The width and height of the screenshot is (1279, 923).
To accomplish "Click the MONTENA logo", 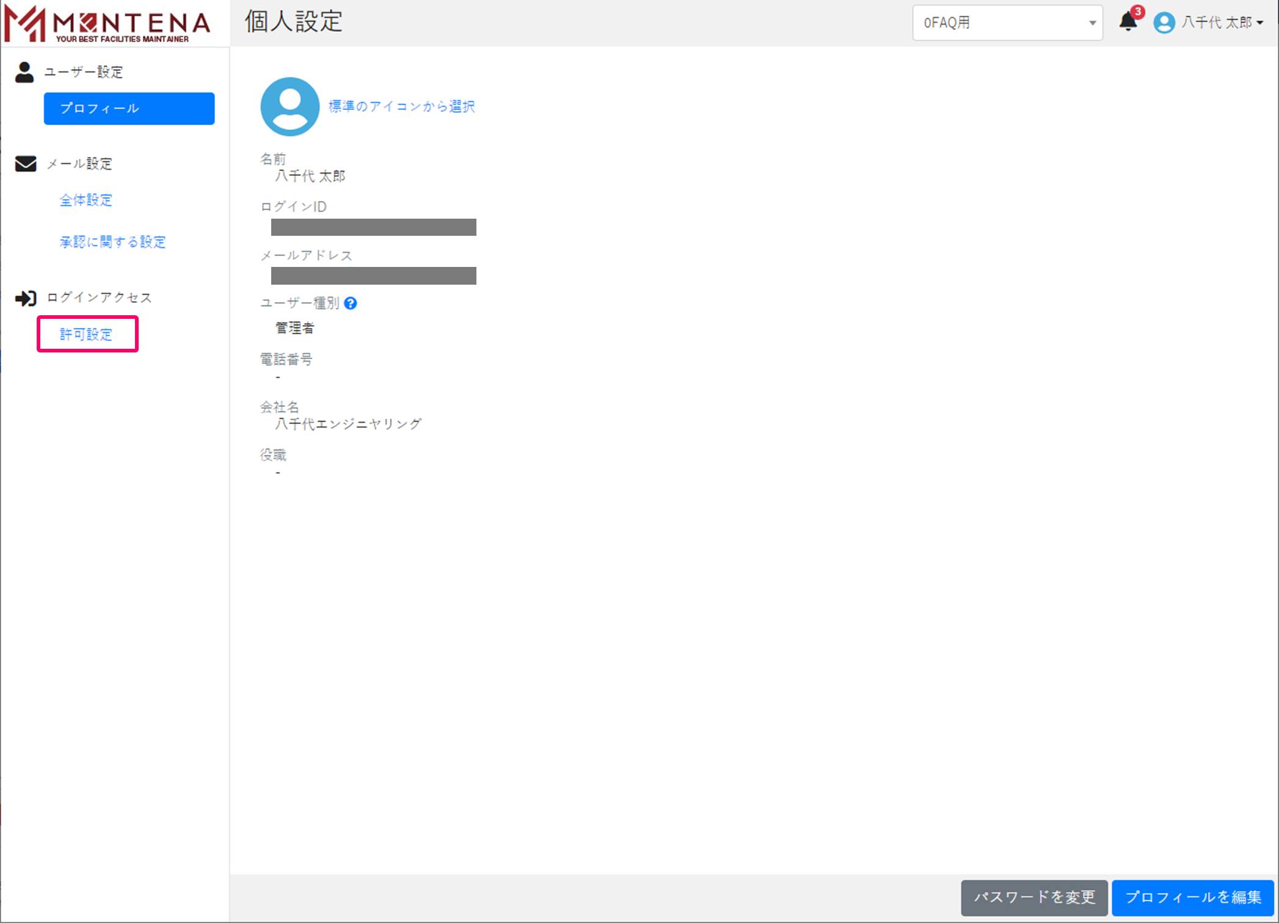I will coord(107,23).
